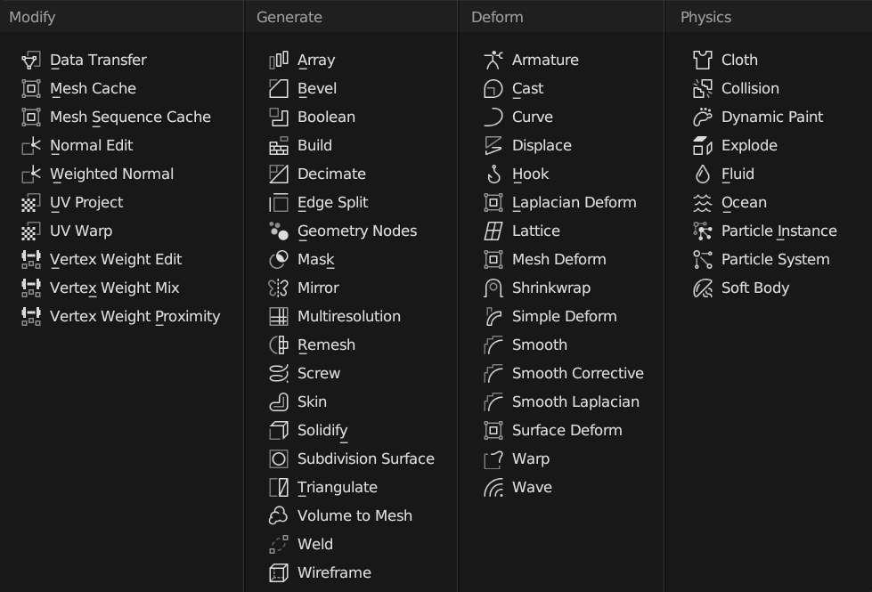The height and width of the screenshot is (592, 872).
Task: Click the UV Project checkered icon
Action: coord(31,202)
